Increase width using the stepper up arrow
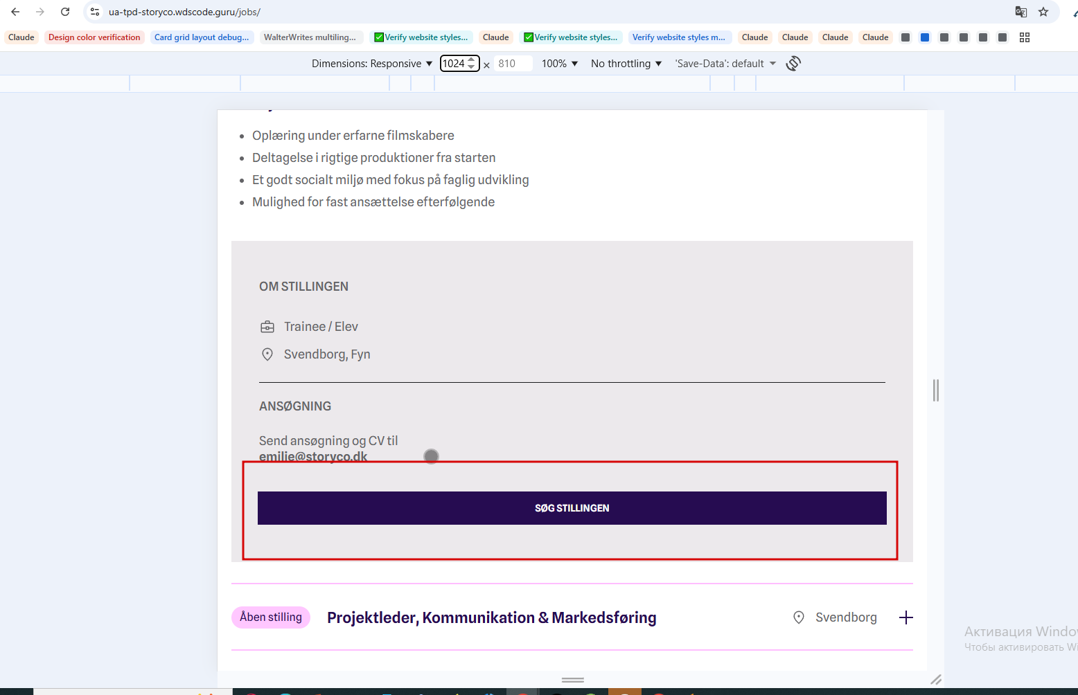Viewport: 1078px width, 695px height. coord(472,60)
